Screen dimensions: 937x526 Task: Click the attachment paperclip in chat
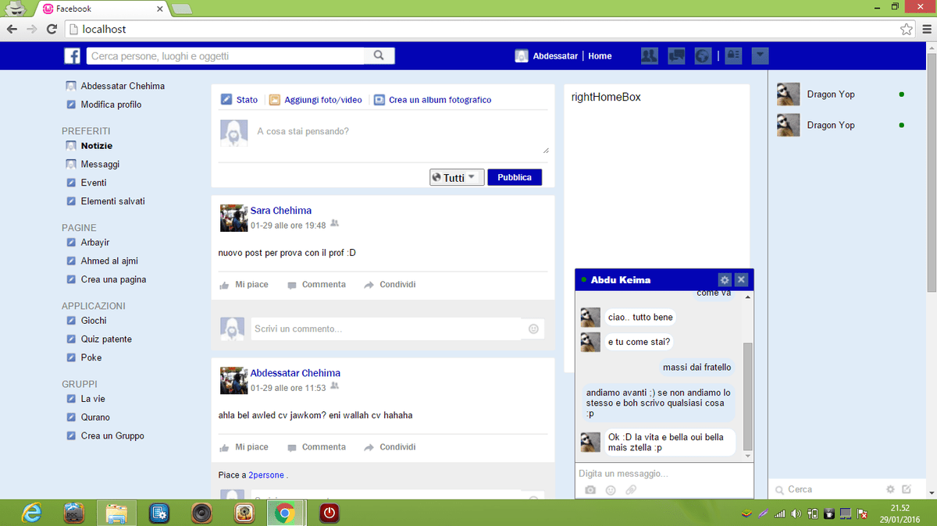click(x=630, y=490)
